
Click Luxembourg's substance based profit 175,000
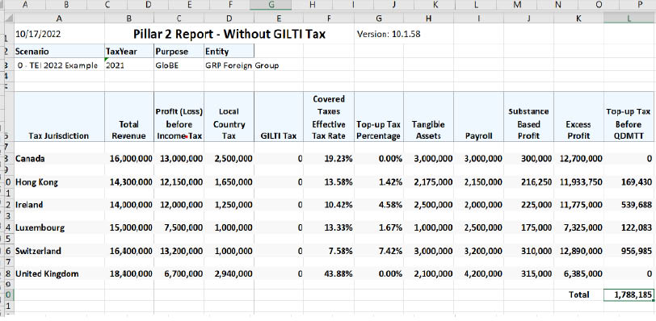pyautogui.click(x=529, y=228)
